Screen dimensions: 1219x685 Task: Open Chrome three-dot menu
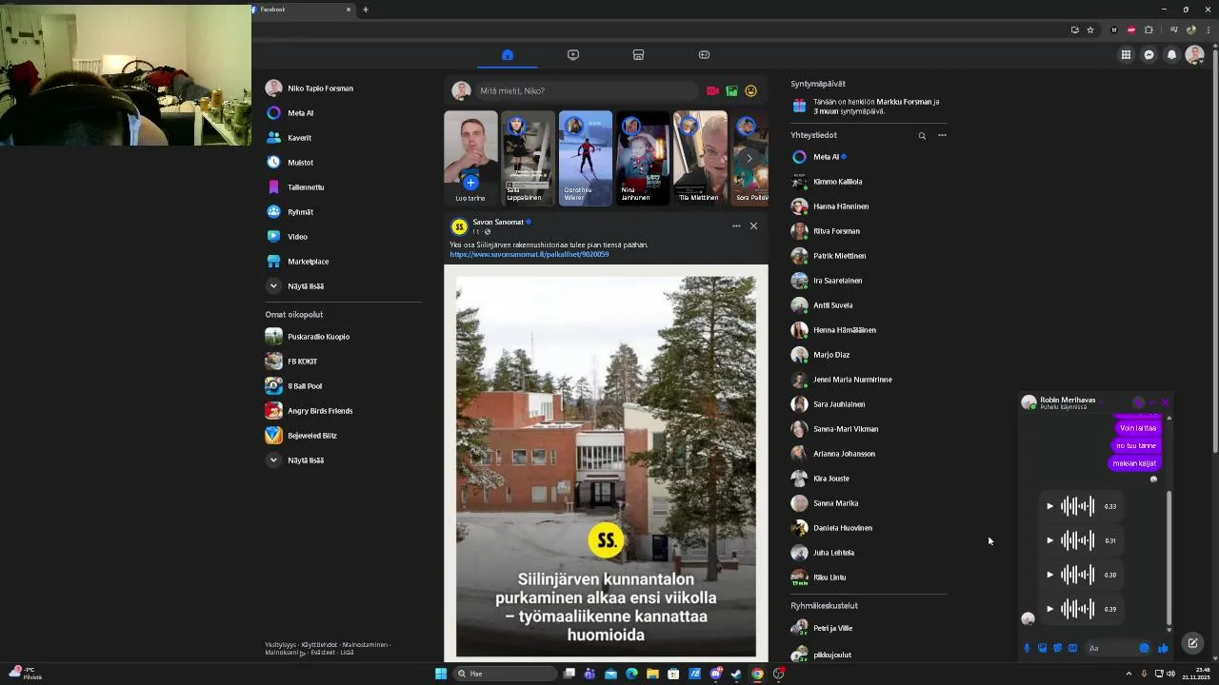click(x=1209, y=29)
